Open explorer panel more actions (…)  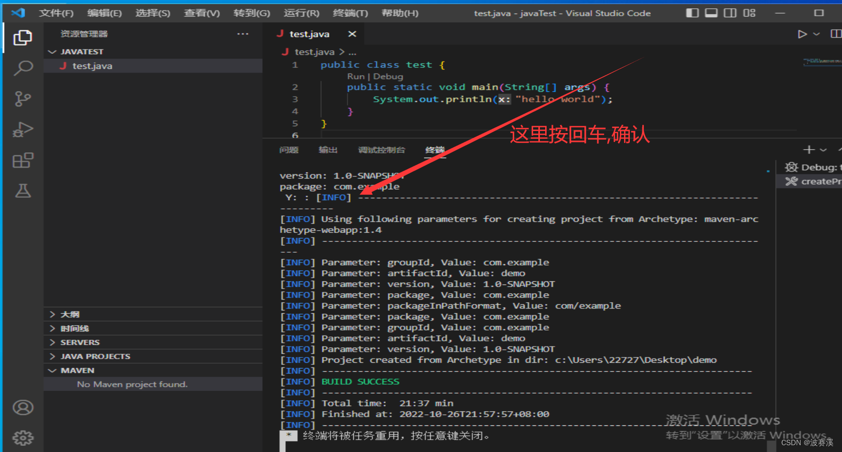243,34
